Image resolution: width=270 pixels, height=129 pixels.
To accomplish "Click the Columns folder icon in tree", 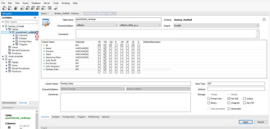I will (17, 35).
